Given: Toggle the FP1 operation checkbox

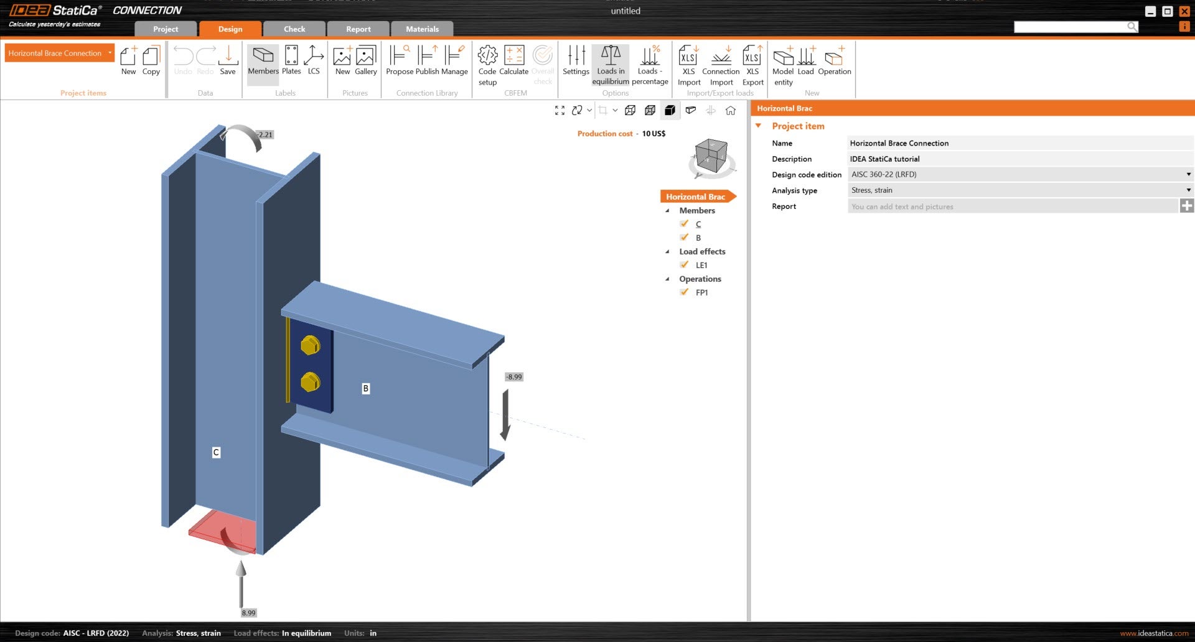Looking at the screenshot, I should [x=685, y=292].
